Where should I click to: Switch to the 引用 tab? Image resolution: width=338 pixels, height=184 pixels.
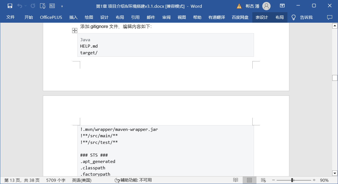click(135, 17)
